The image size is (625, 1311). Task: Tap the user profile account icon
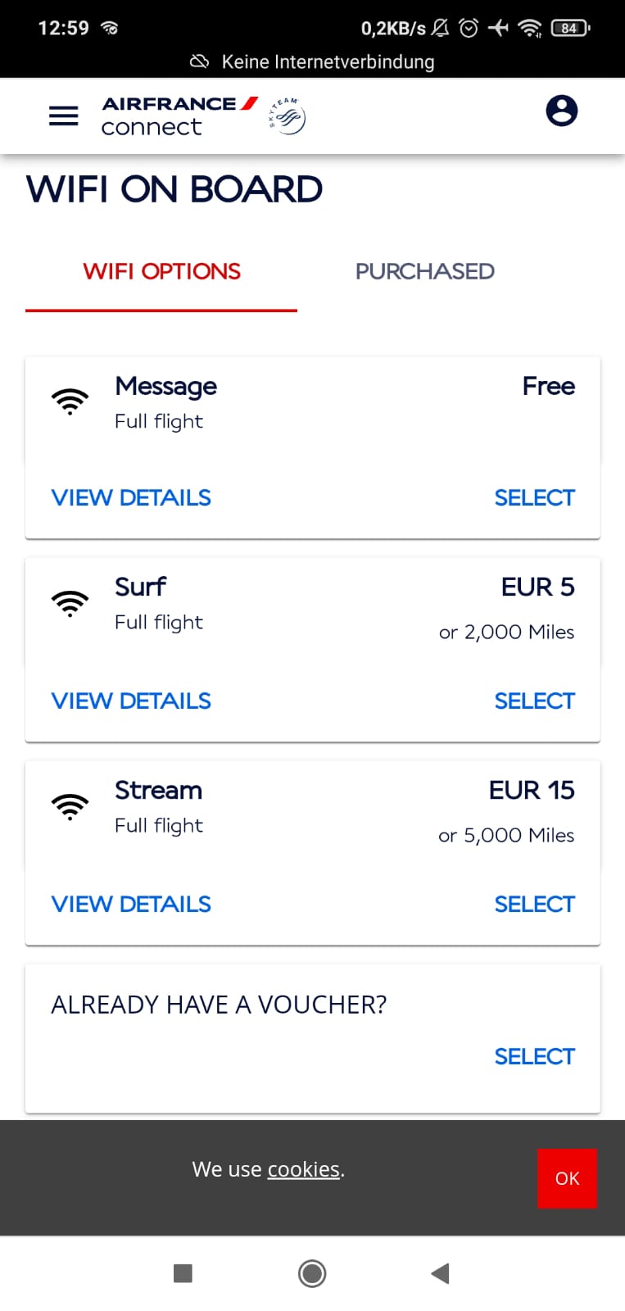561,111
